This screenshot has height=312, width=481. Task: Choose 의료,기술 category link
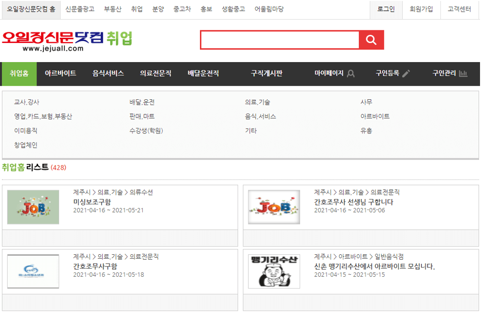pyautogui.click(x=258, y=102)
